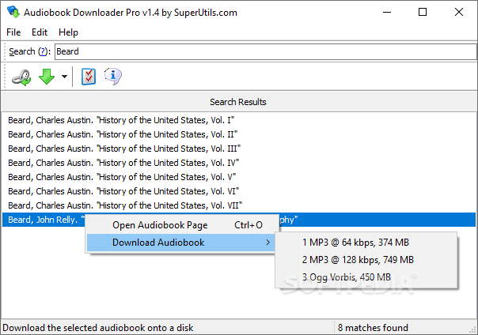The width and height of the screenshot is (478, 335).
Task: Open the Help menu
Action: (68, 32)
